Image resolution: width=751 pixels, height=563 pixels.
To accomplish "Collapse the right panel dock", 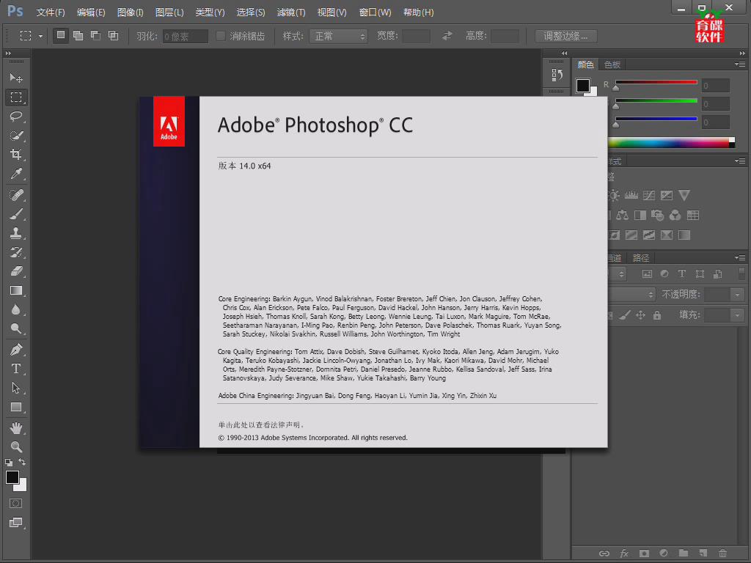I will point(742,53).
